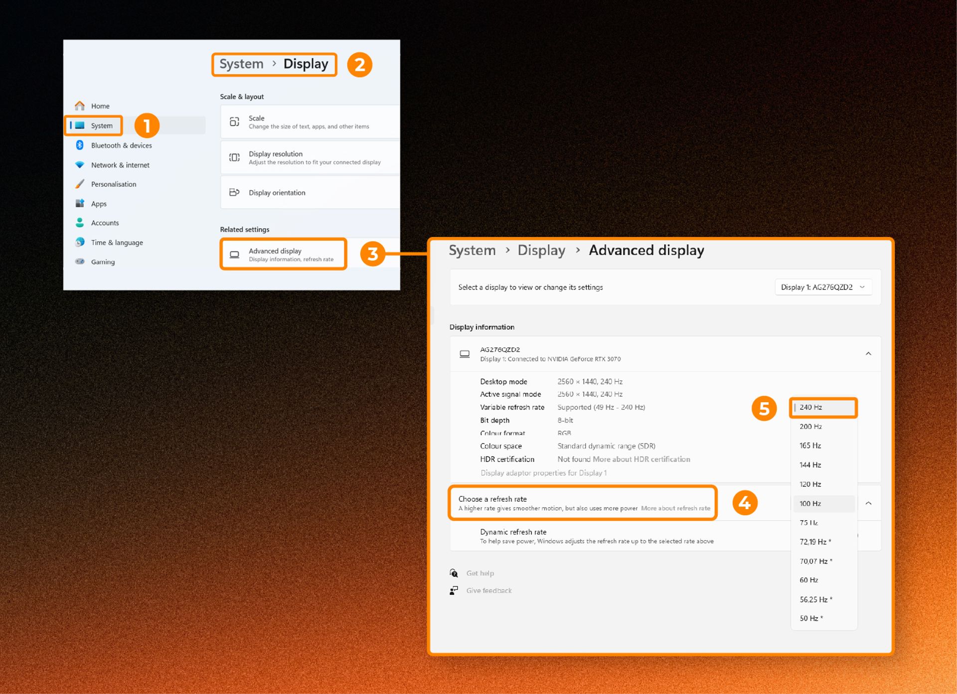Viewport: 957px width, 694px height.
Task: Select 240 Hz refresh rate
Action: (x=823, y=407)
